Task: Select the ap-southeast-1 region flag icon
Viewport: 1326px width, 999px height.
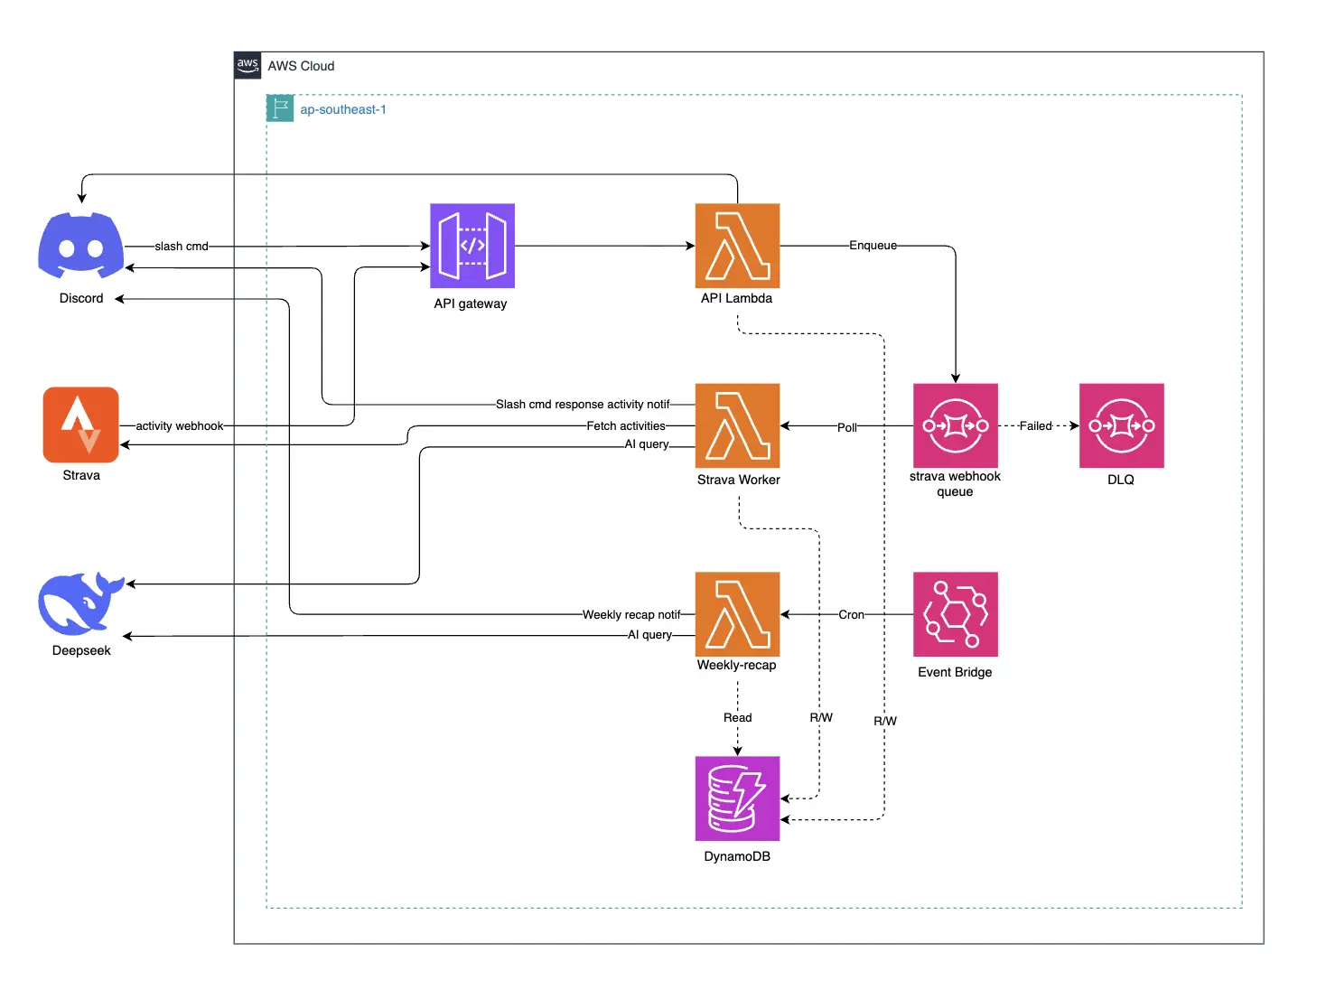Action: [280, 108]
